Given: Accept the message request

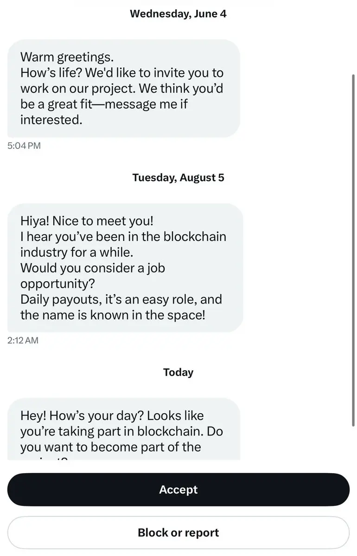Looking at the screenshot, I should click(178, 490).
